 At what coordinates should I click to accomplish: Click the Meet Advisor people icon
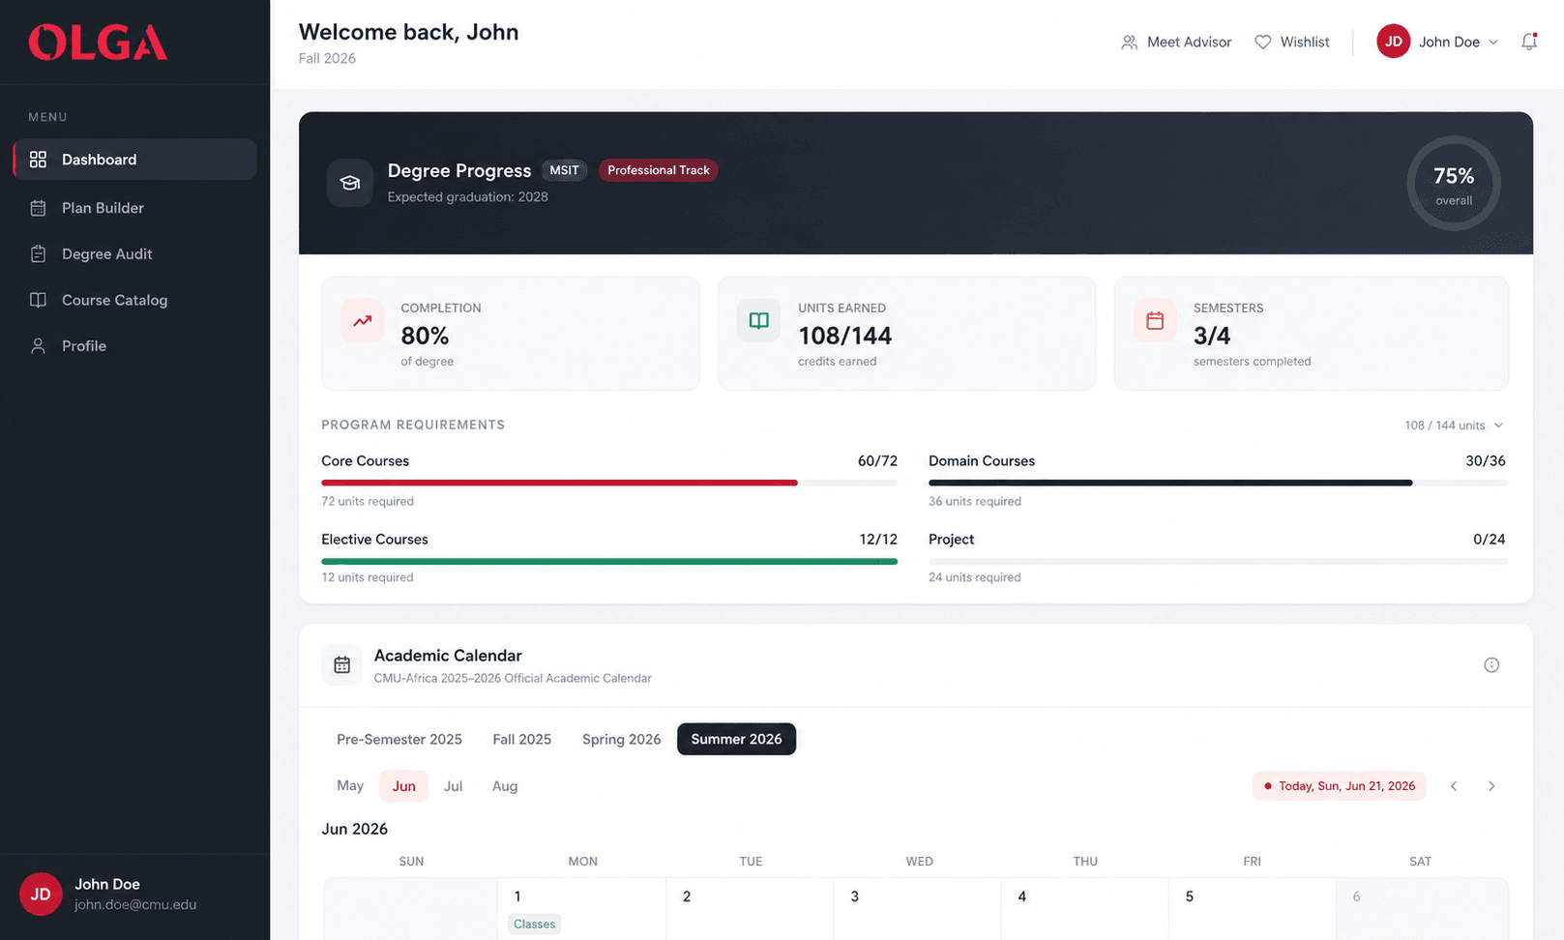[1129, 43]
